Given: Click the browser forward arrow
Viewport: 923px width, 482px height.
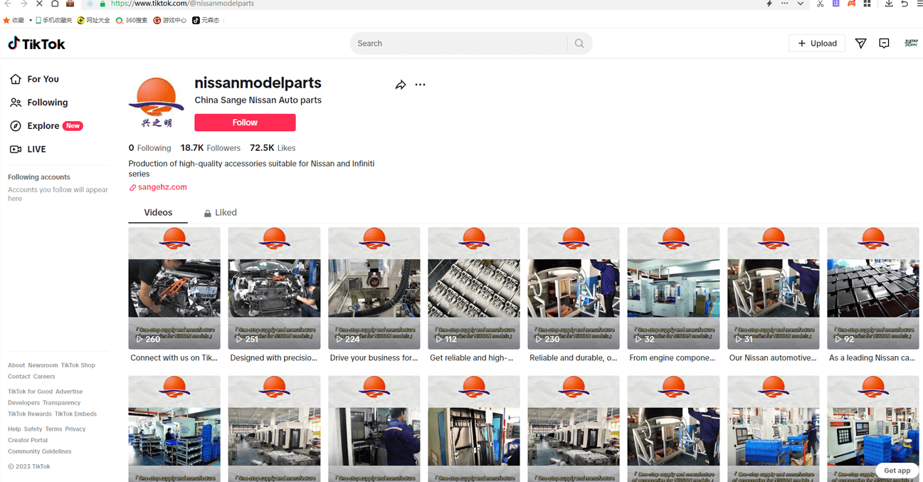Looking at the screenshot, I should pos(23,4).
